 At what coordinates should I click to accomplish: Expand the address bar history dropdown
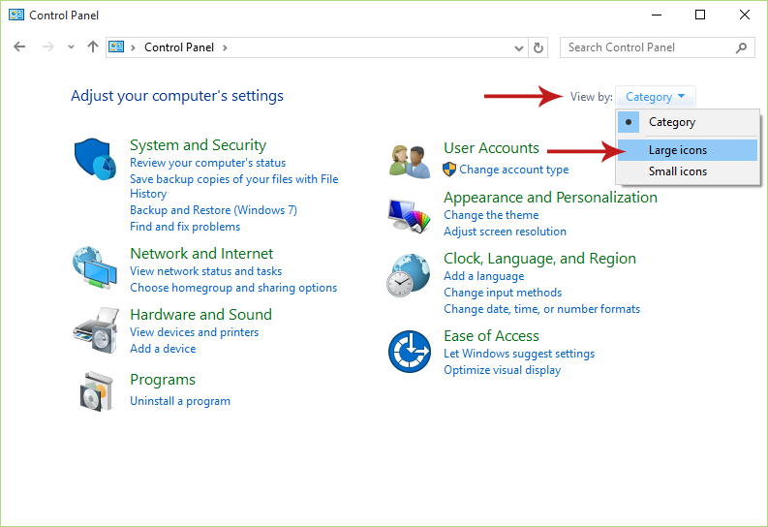click(518, 47)
